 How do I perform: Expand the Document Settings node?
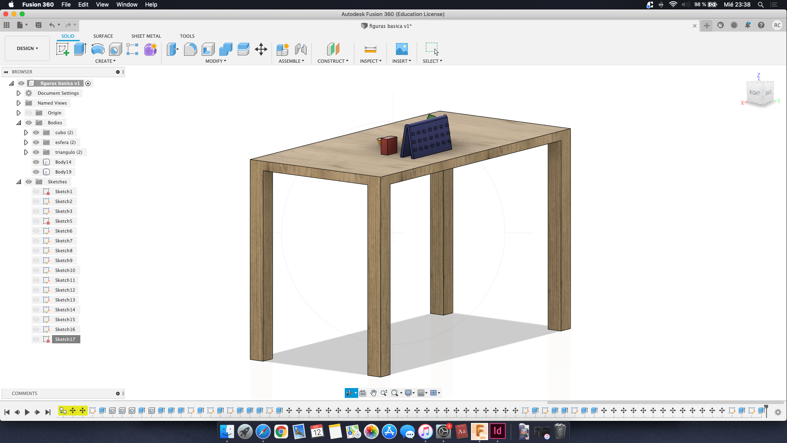(19, 93)
